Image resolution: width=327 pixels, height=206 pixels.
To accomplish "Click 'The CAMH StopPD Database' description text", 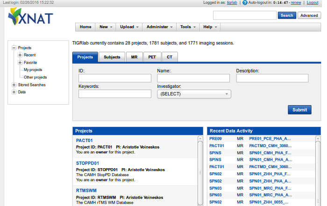I will pyautogui.click(x=102, y=175).
